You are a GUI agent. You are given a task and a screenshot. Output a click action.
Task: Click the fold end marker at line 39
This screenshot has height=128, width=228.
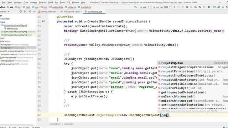click(48, 101)
